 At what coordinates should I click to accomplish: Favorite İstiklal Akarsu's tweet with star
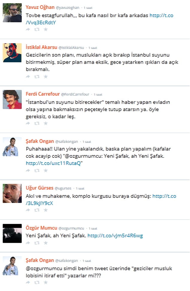(46, 77)
